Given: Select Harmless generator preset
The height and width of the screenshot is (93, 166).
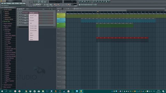Looking at the screenshot, I should tap(8, 60).
